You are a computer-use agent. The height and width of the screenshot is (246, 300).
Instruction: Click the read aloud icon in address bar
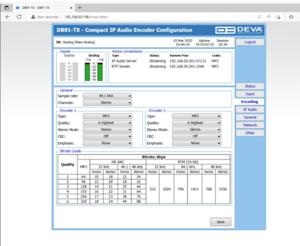(268, 17)
